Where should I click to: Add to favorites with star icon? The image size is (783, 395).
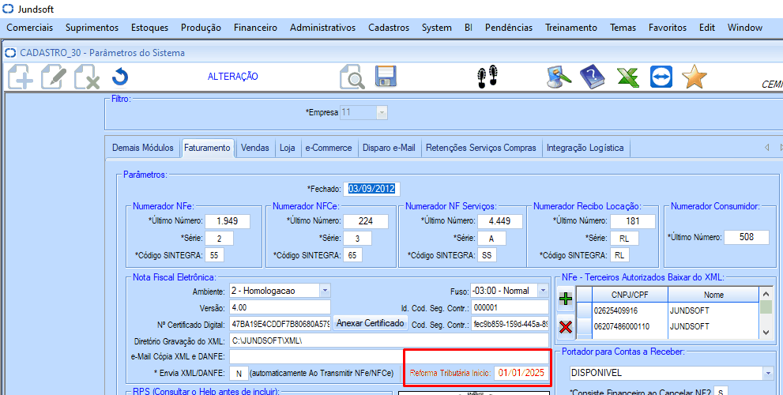coord(694,77)
